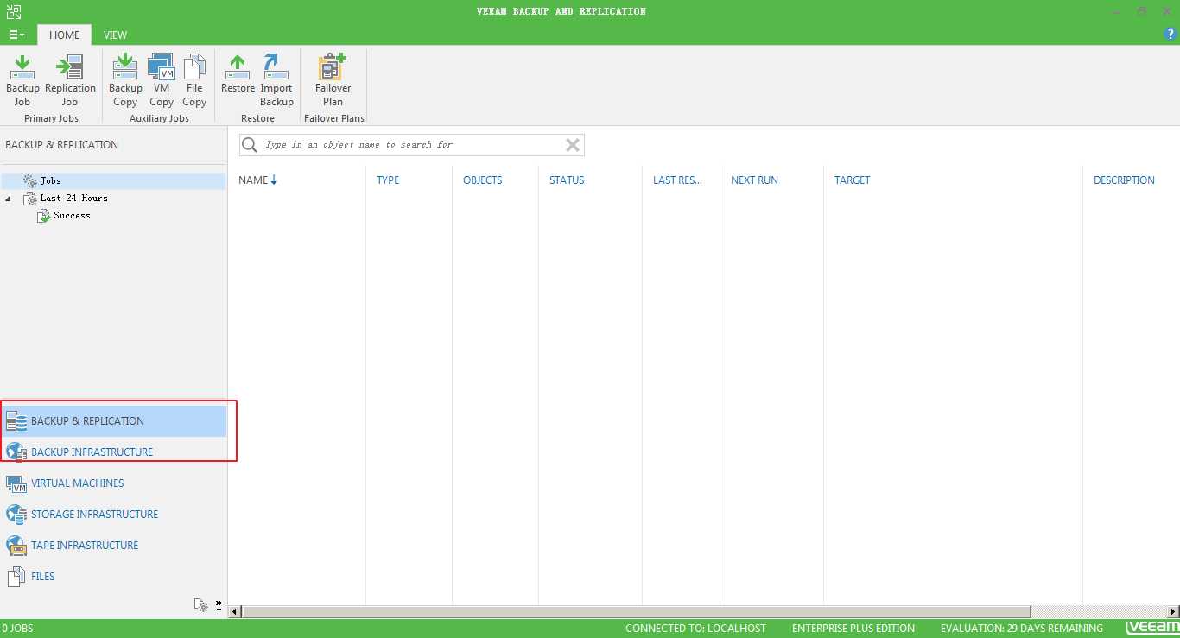1180x638 pixels.
Task: Create a new Backup Job
Action: click(22, 80)
